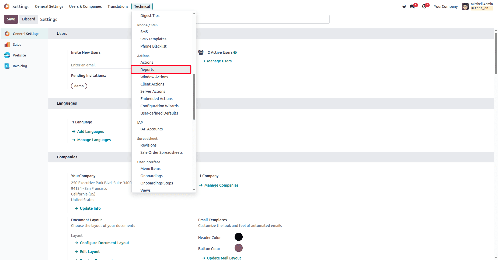Select the Sales settings icon in sidebar
498x260 pixels.
7,44
